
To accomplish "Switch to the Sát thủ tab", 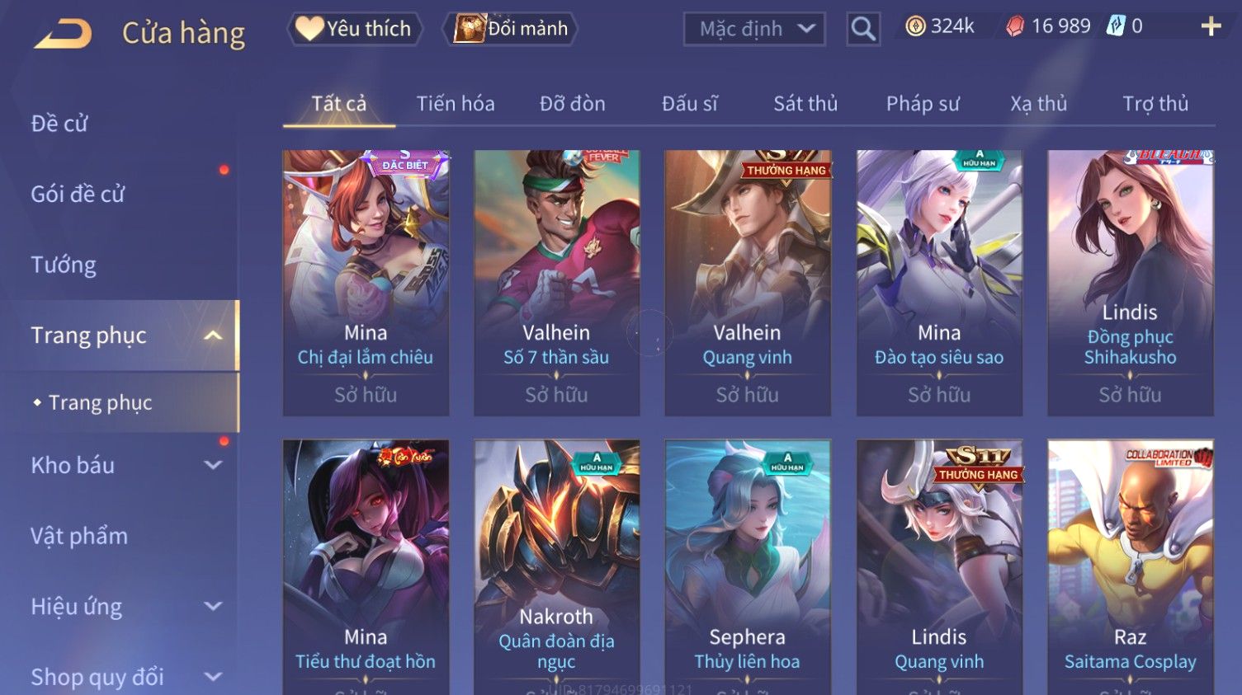I will coord(805,104).
